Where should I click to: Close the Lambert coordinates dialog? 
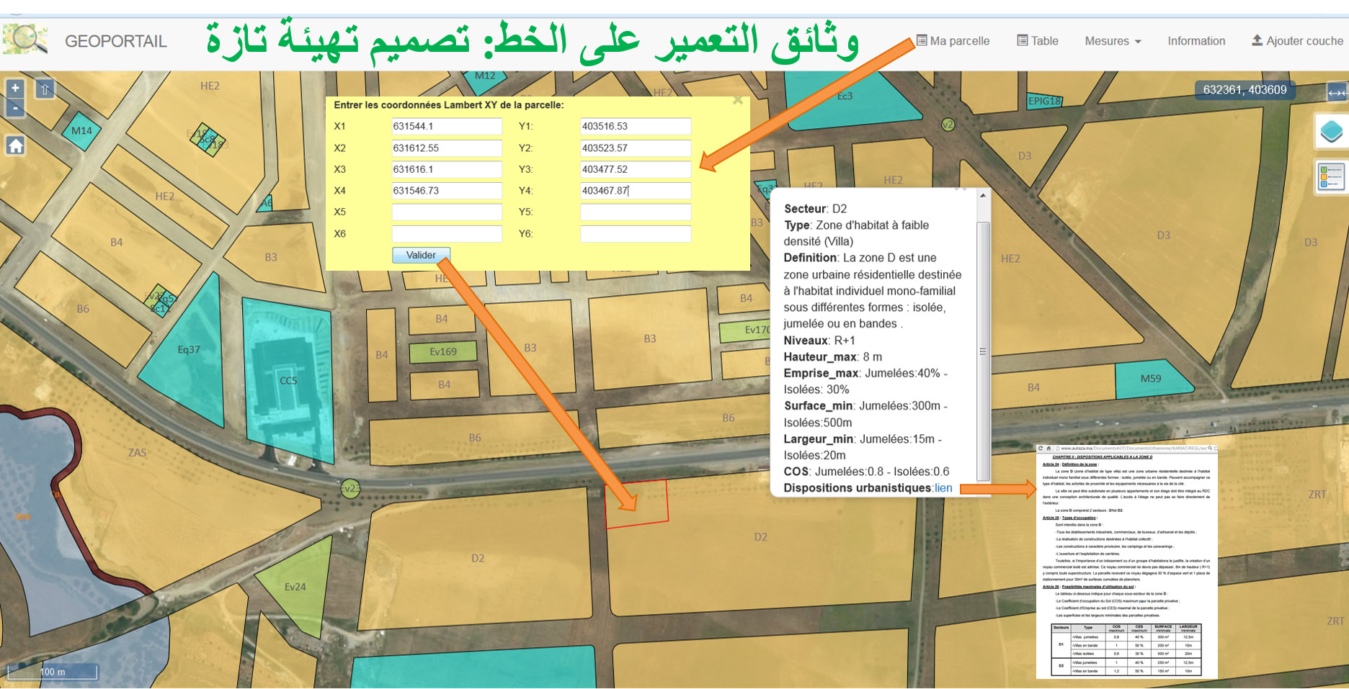click(737, 101)
